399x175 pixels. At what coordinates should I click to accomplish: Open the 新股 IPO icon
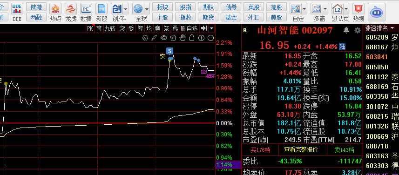pyautogui.click(x=101, y=9)
